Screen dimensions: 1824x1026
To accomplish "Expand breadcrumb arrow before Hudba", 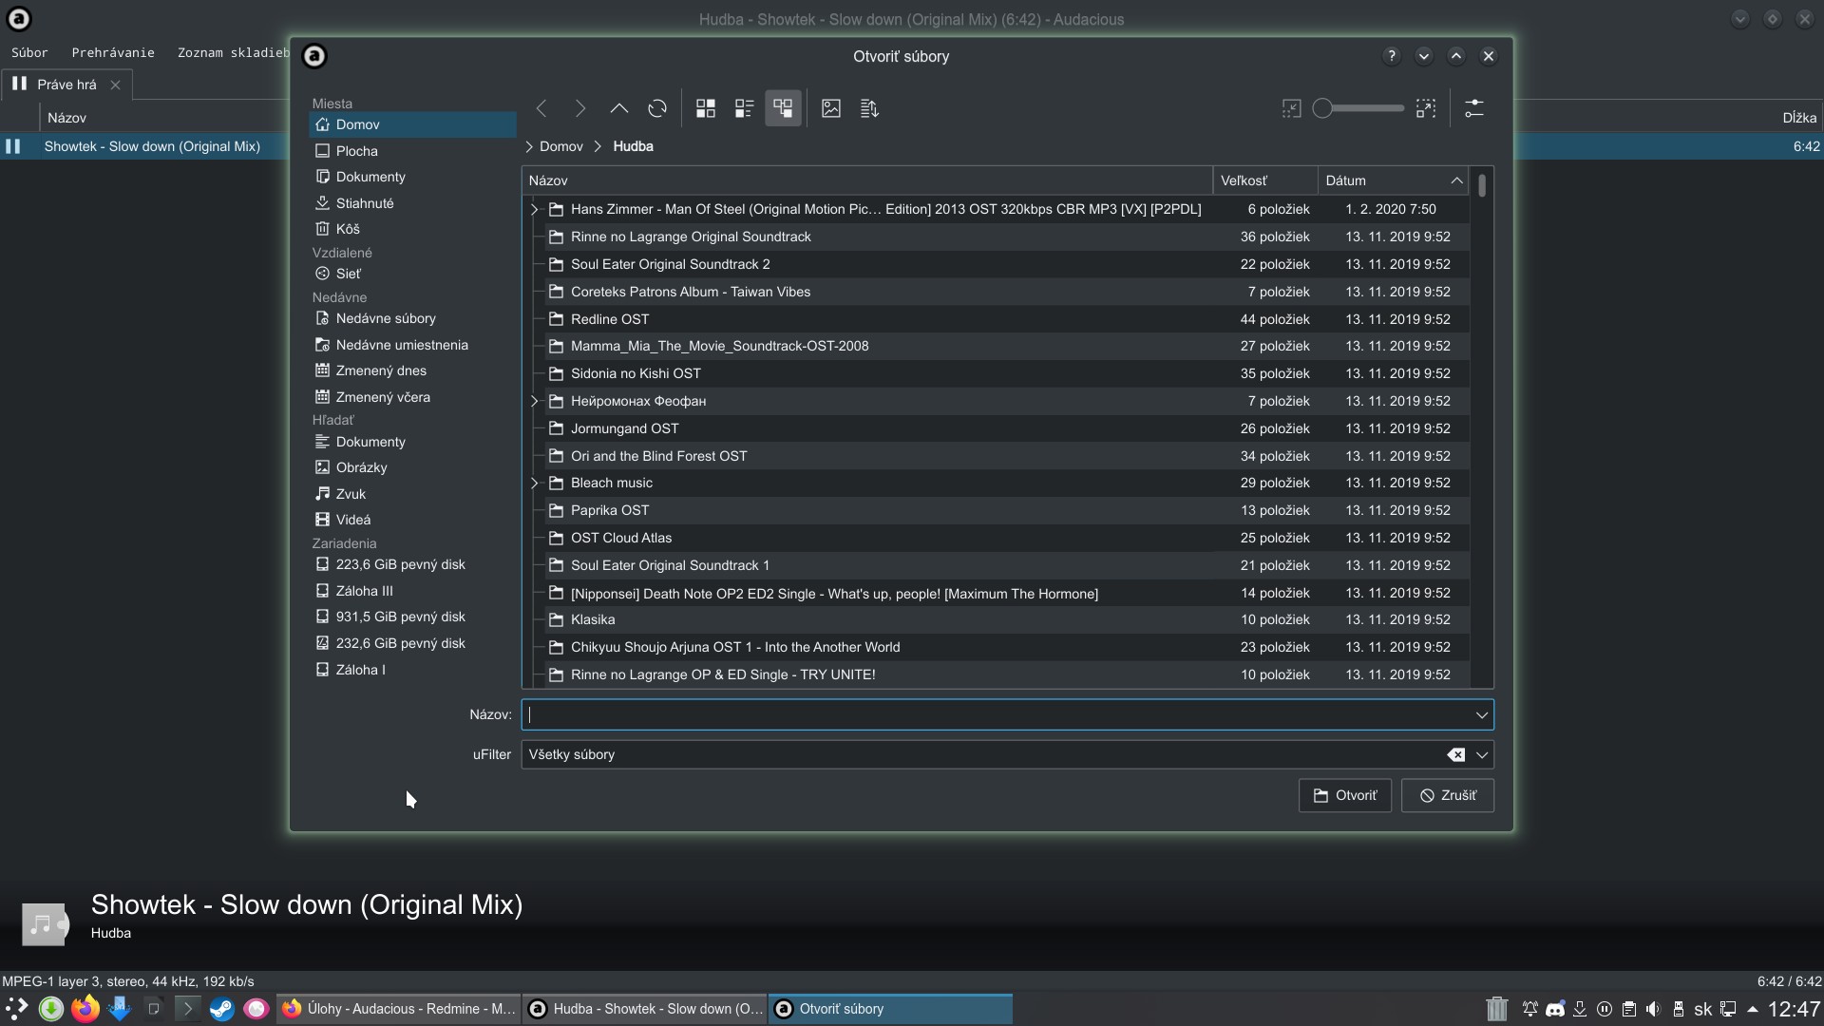I will (598, 146).
